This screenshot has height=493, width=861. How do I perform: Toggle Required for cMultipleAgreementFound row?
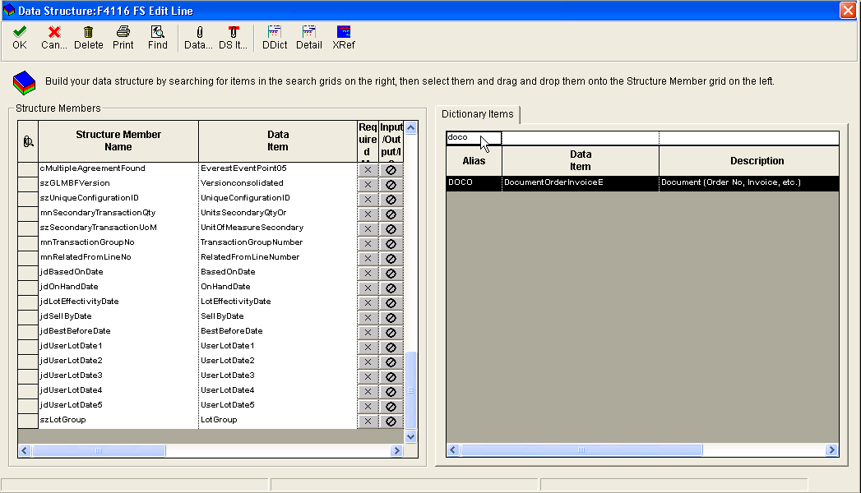(368, 170)
